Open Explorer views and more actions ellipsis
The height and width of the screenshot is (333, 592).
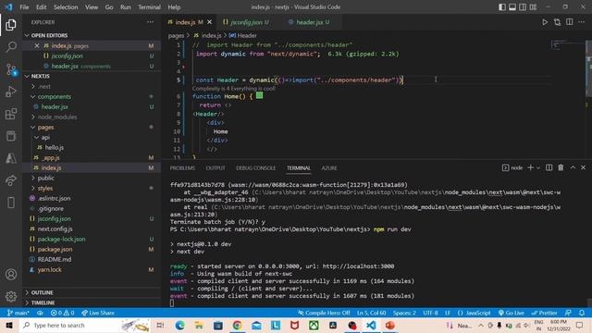(x=150, y=22)
